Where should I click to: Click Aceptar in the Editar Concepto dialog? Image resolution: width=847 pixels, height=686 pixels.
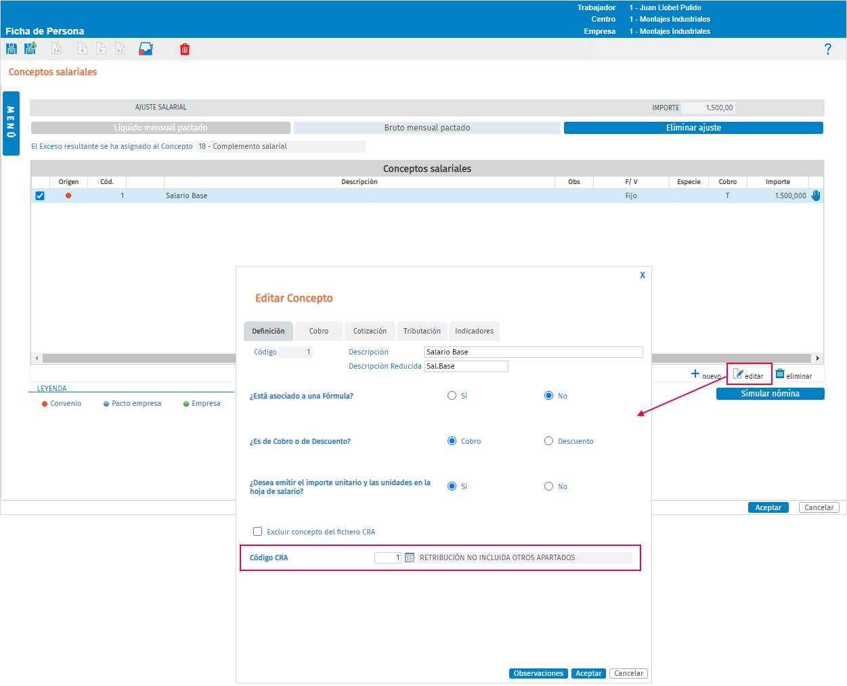pos(588,673)
